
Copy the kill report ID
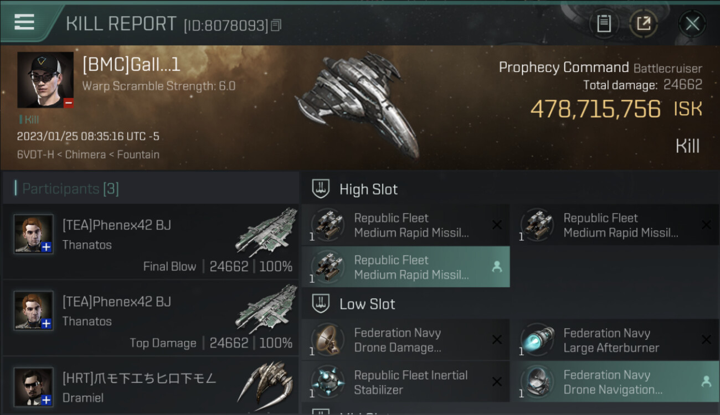(276, 25)
